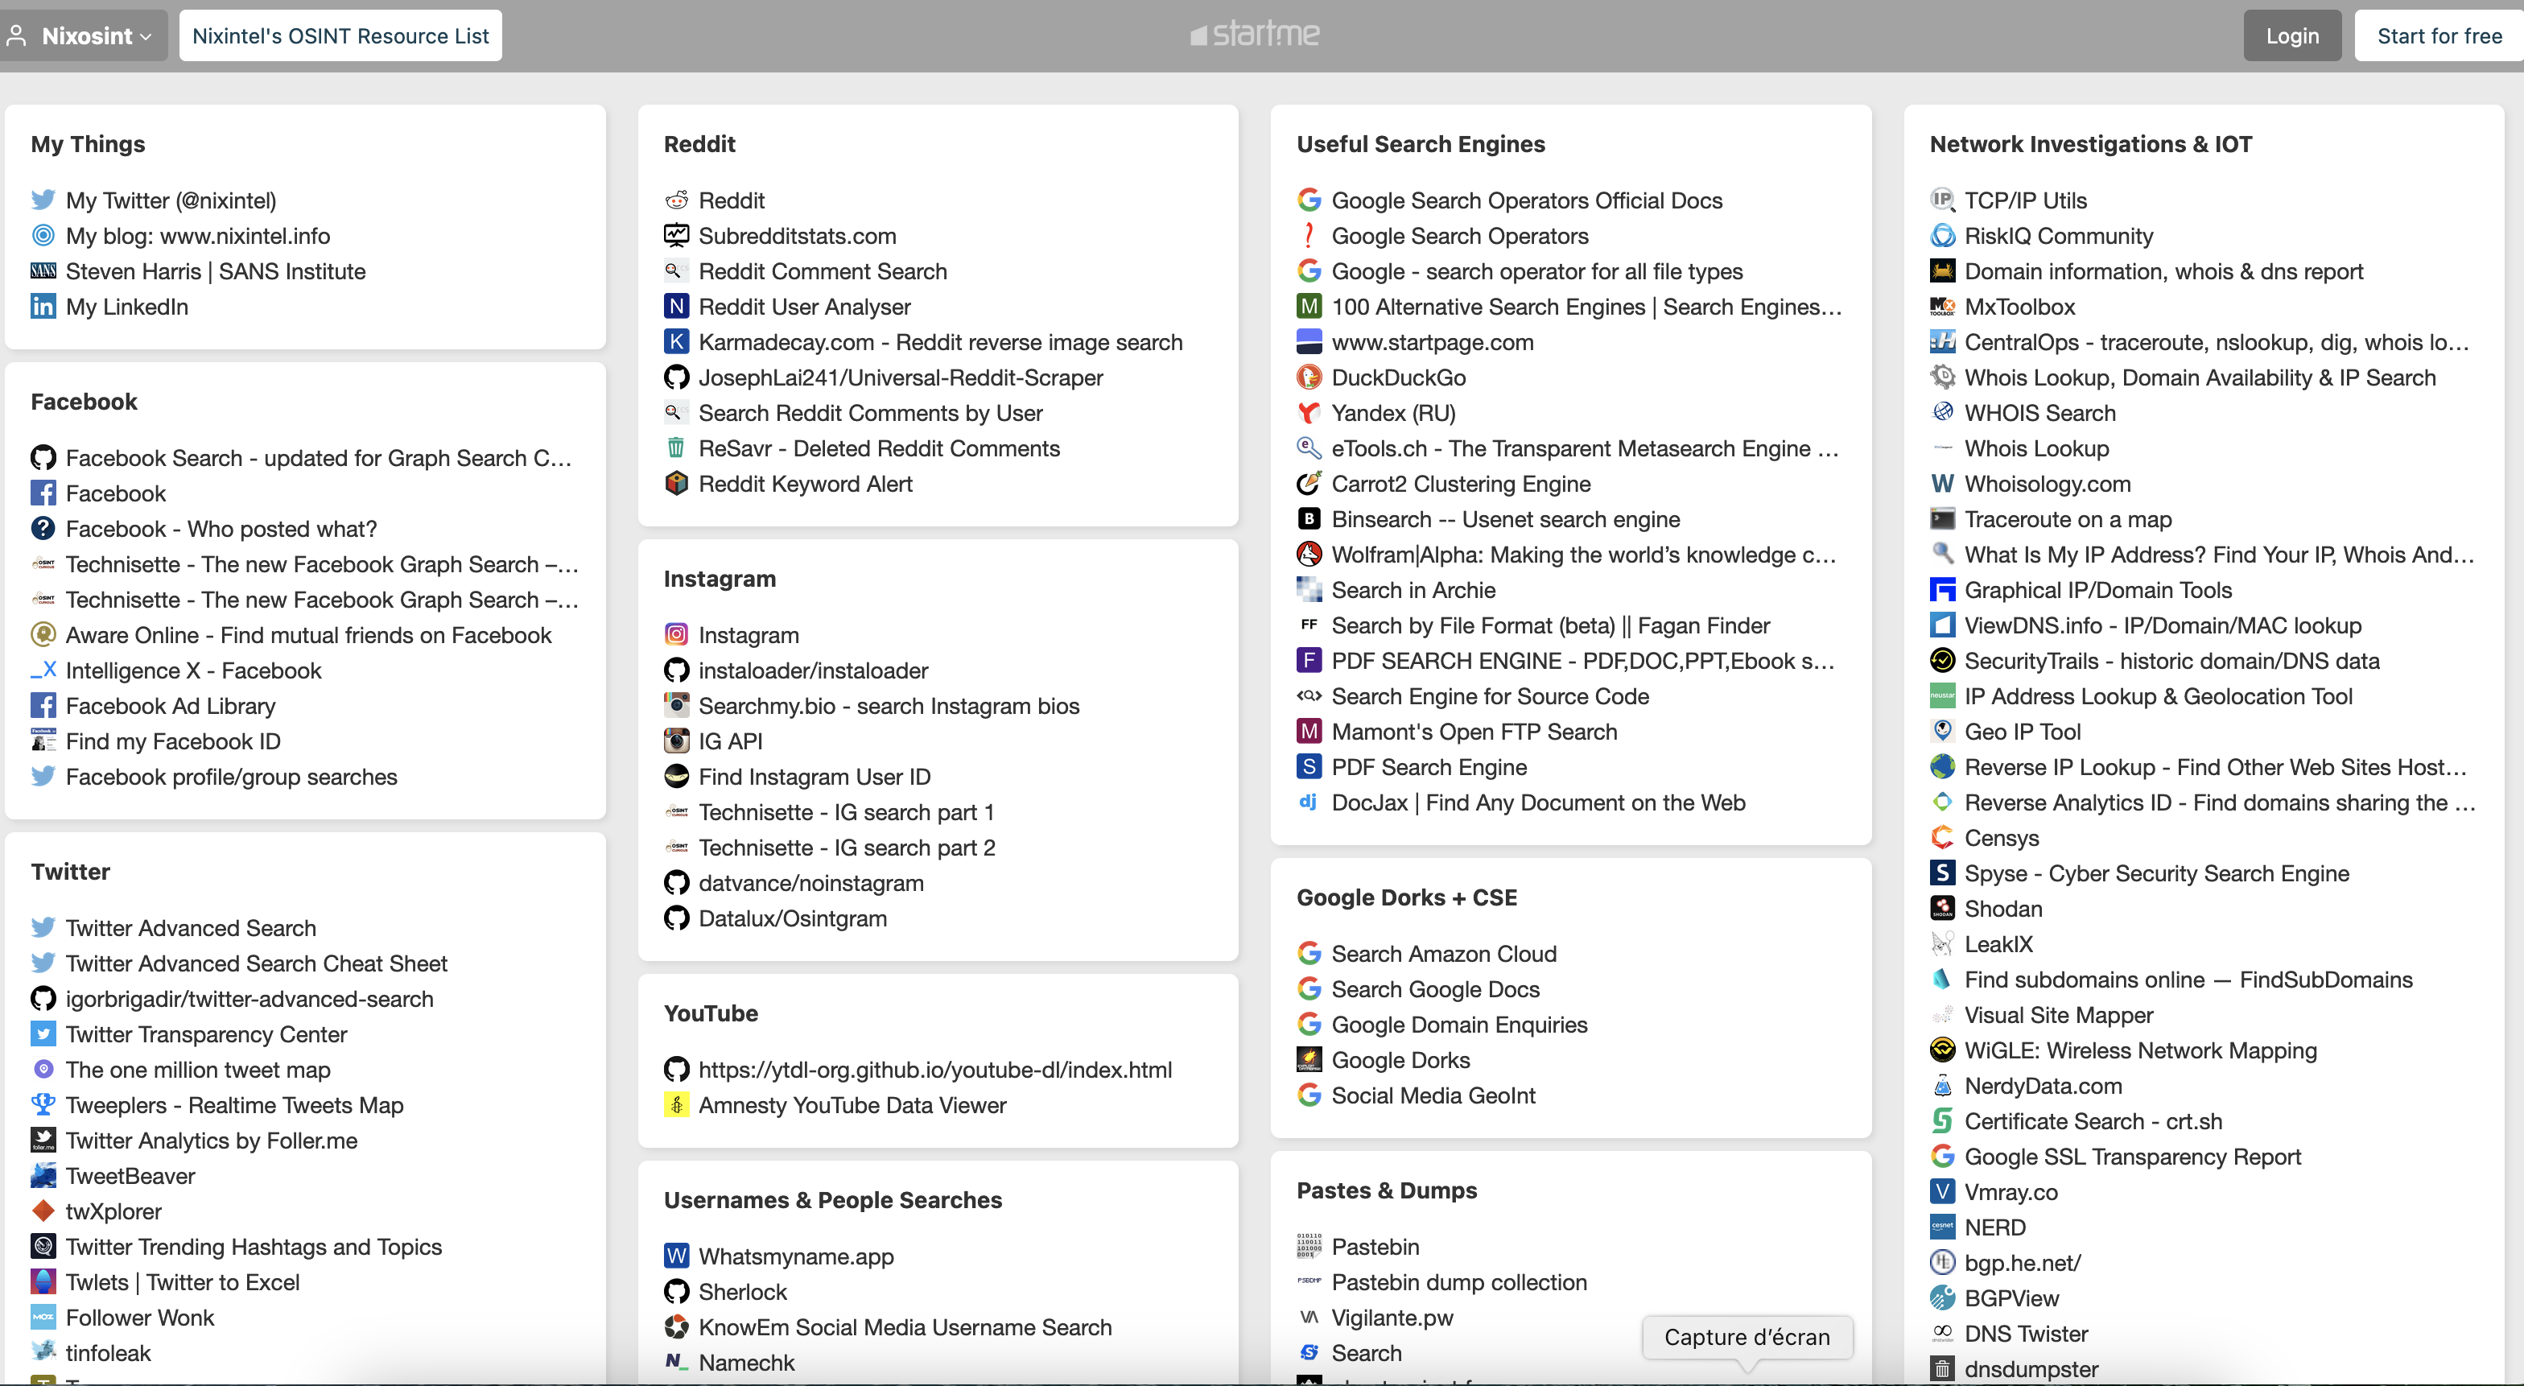Click the start.me logo in header

point(1255,35)
